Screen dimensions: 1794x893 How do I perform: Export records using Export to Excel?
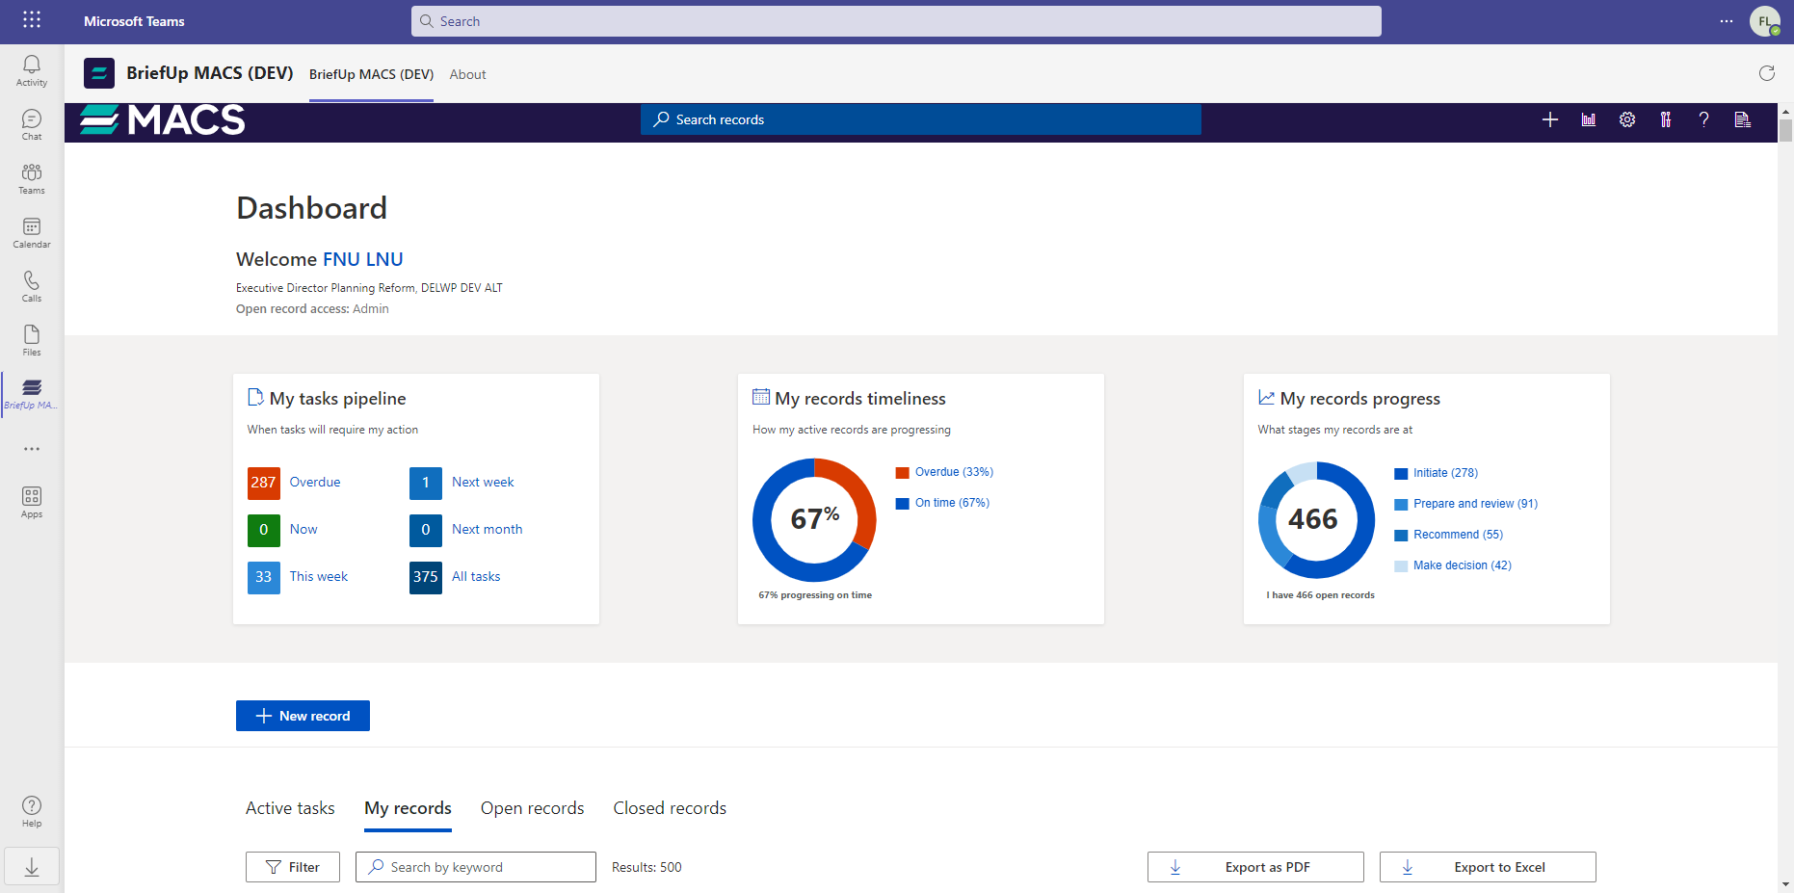point(1487,867)
